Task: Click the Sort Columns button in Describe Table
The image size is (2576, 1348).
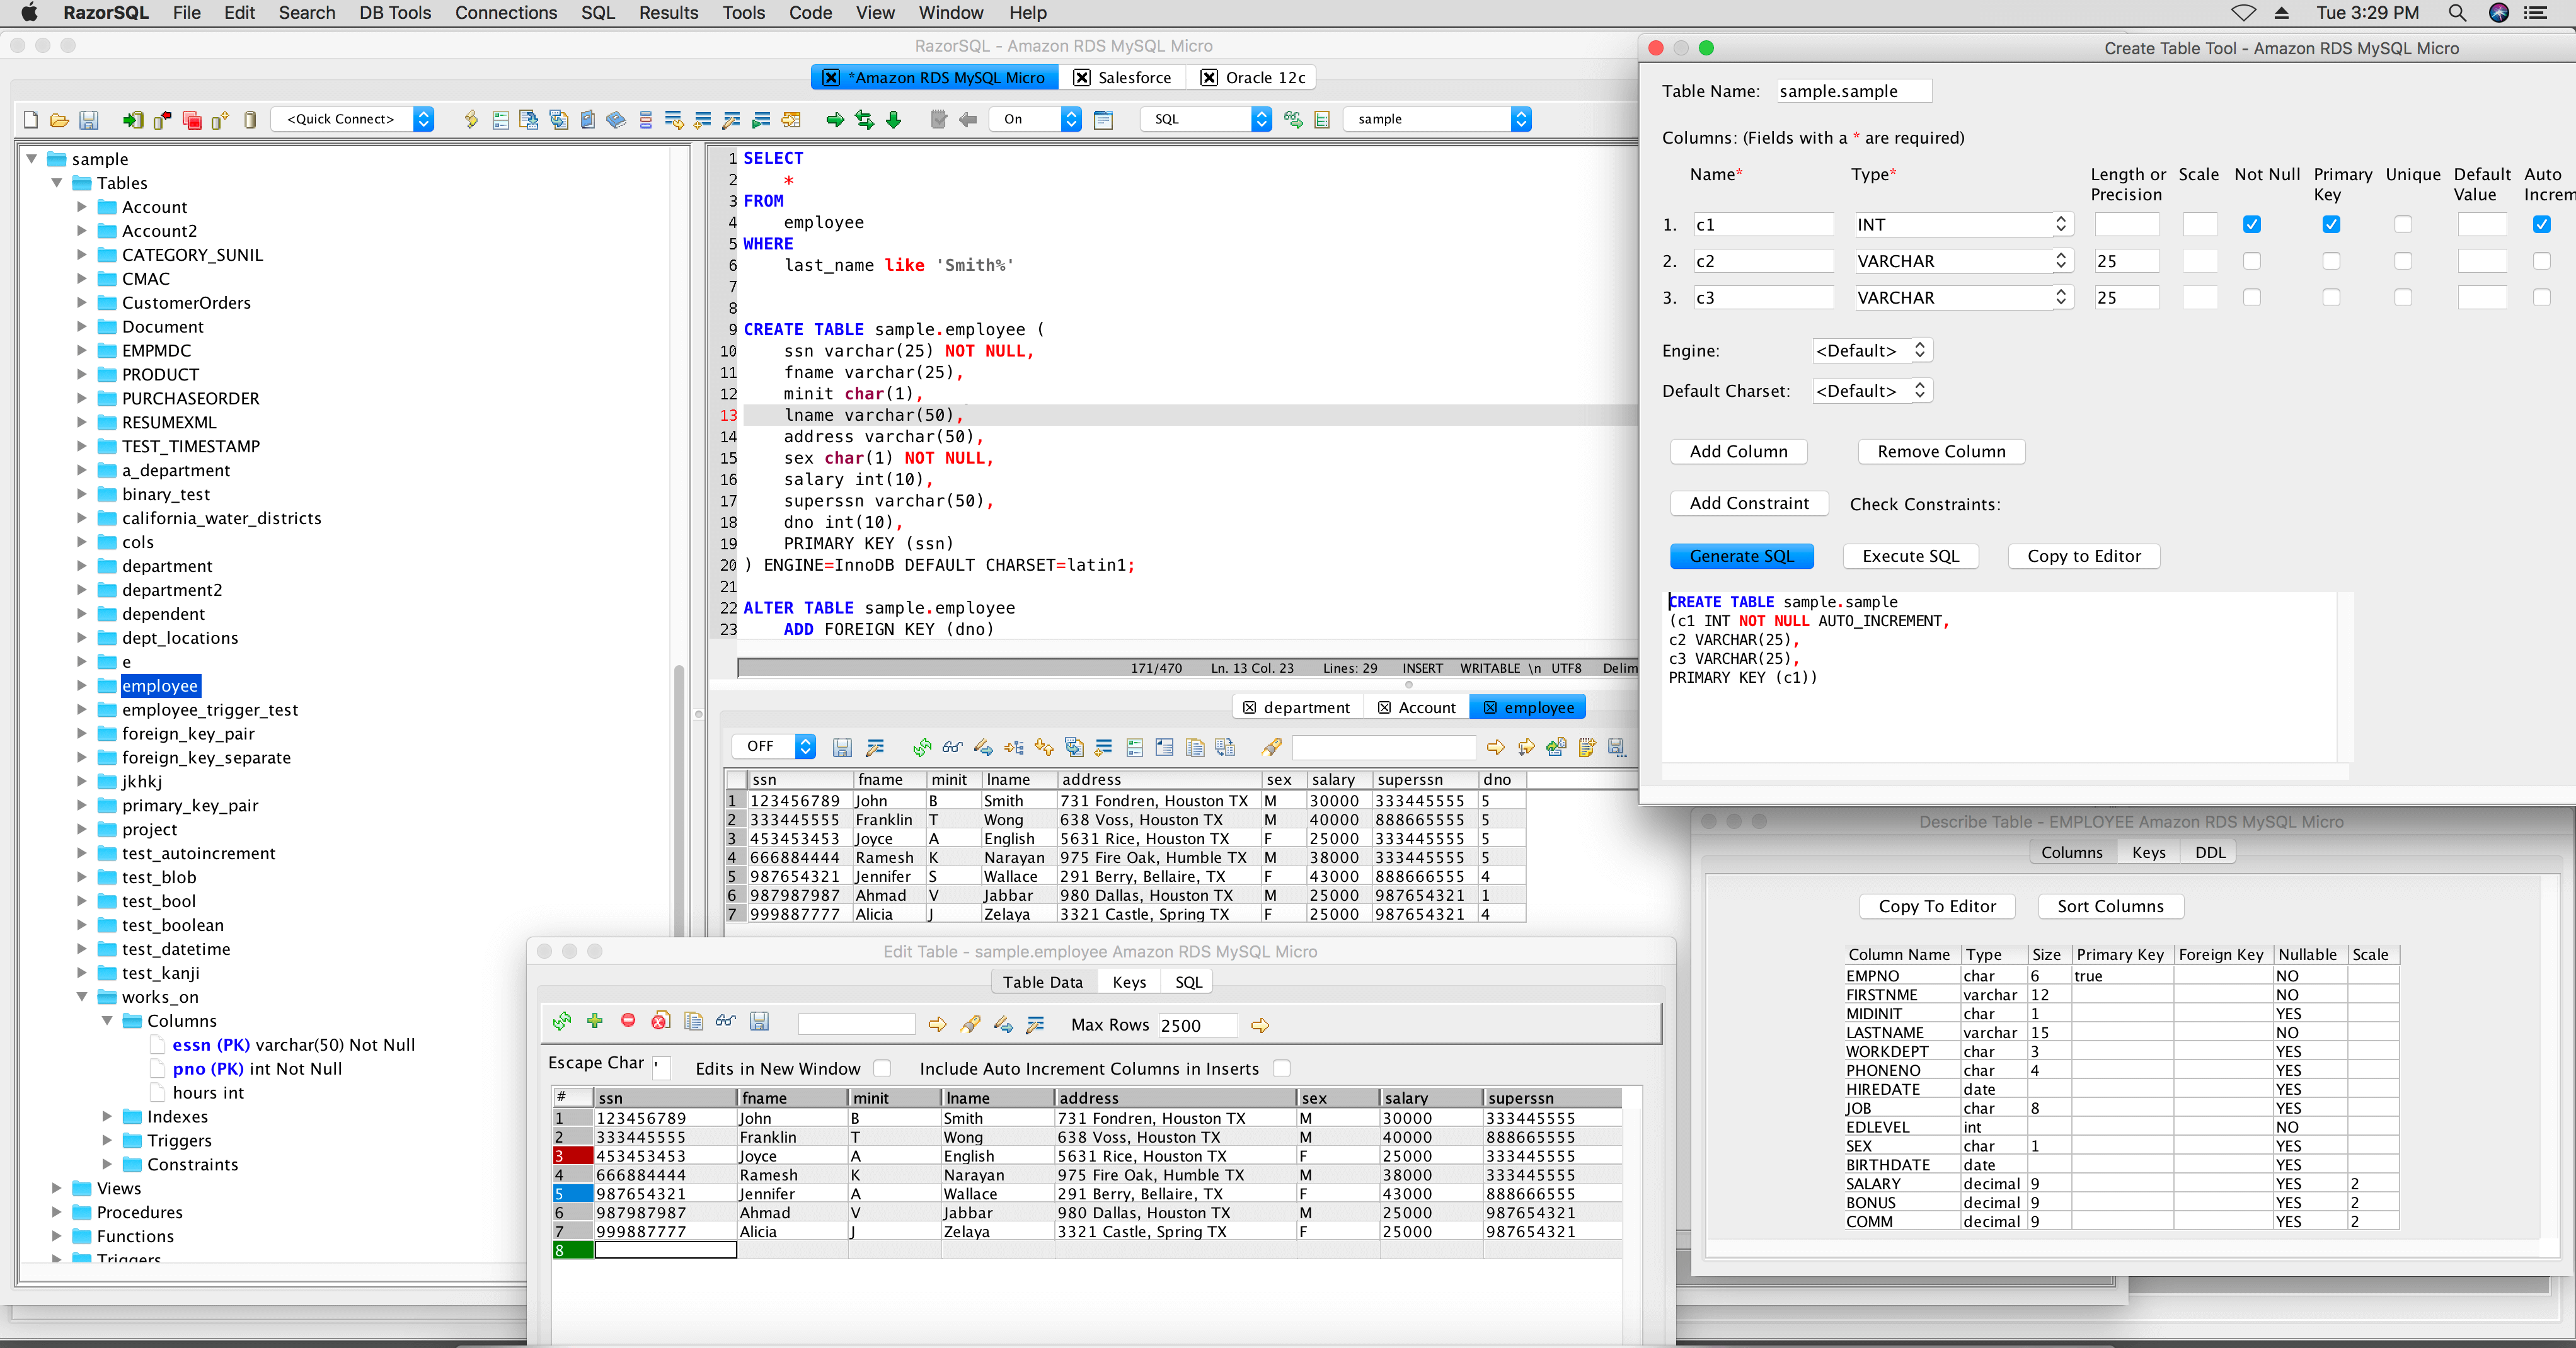Action: pos(2109,905)
